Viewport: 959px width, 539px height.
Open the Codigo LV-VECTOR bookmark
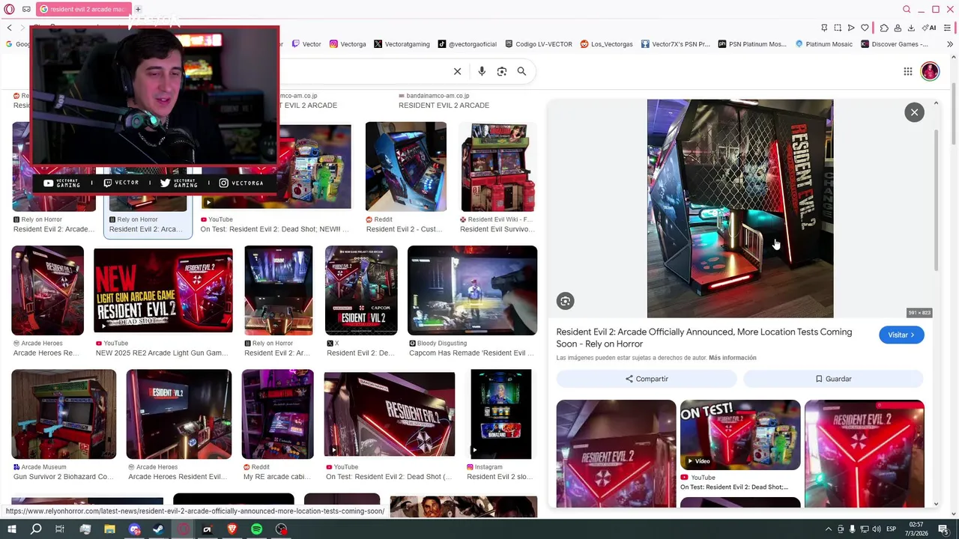tap(539, 44)
